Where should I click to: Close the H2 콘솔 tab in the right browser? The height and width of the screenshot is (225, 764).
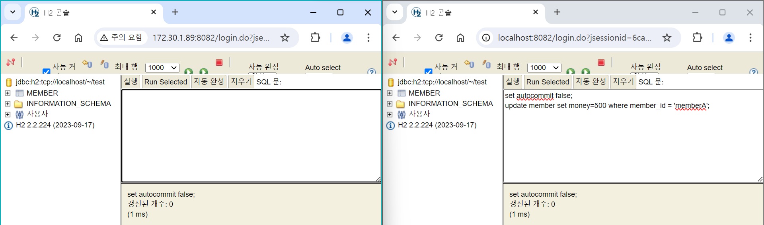click(x=536, y=12)
